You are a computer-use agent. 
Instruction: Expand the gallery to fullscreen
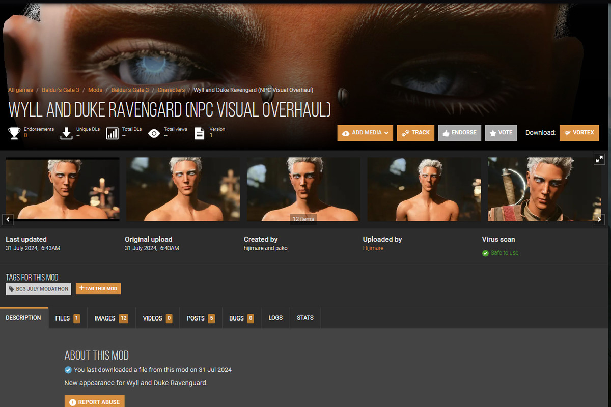[599, 159]
